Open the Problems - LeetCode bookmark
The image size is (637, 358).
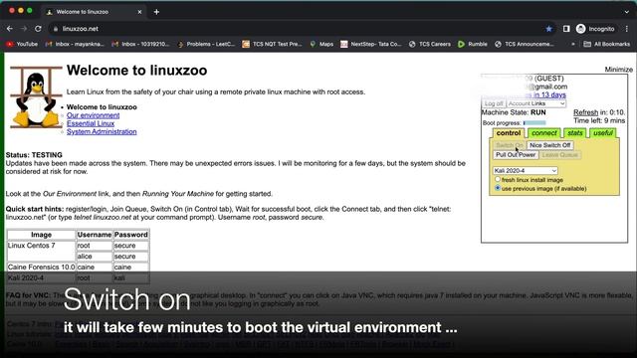pos(206,44)
